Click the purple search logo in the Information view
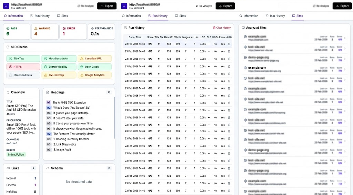 (x=6, y=6)
